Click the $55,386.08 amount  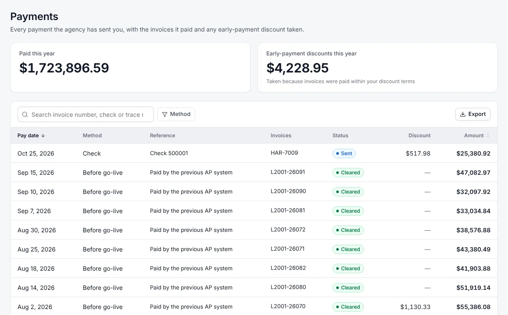(473, 306)
